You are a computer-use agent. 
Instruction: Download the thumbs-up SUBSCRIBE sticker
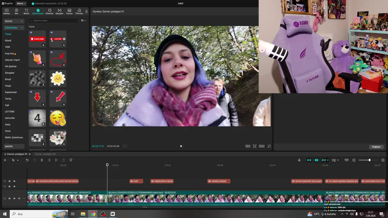(64, 45)
